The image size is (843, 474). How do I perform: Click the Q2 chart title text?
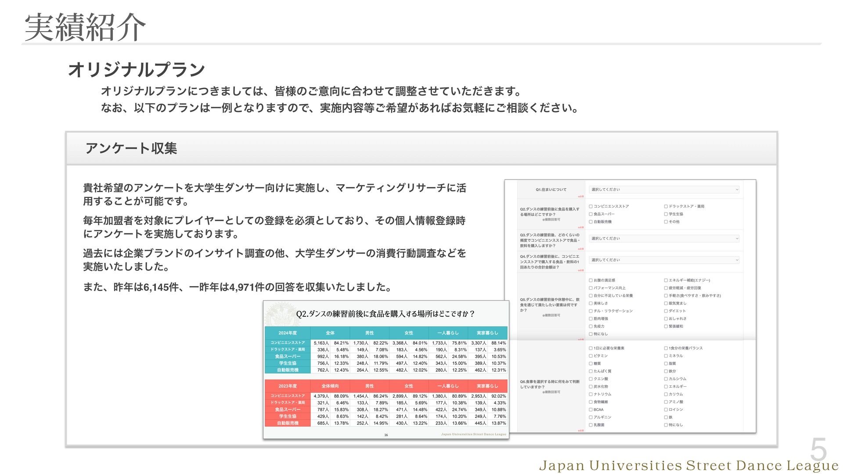(x=385, y=314)
